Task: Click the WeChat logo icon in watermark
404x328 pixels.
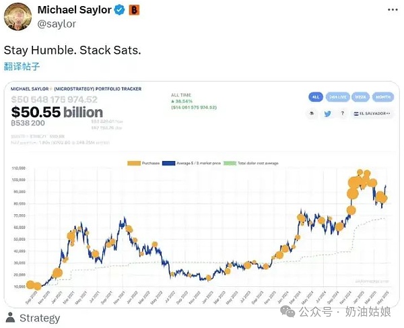Action: click(x=288, y=313)
